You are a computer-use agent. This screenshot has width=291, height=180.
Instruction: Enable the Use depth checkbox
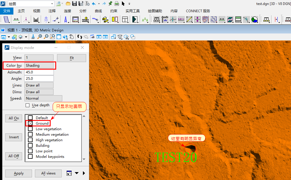pos(28,105)
